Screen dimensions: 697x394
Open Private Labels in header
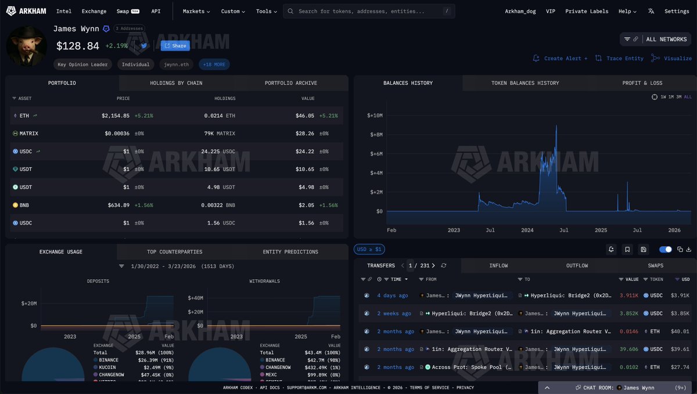point(587,11)
